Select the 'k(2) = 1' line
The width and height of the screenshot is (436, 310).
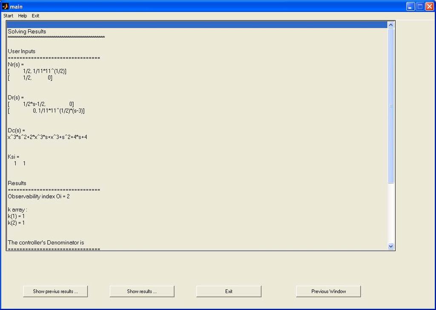click(x=197, y=223)
